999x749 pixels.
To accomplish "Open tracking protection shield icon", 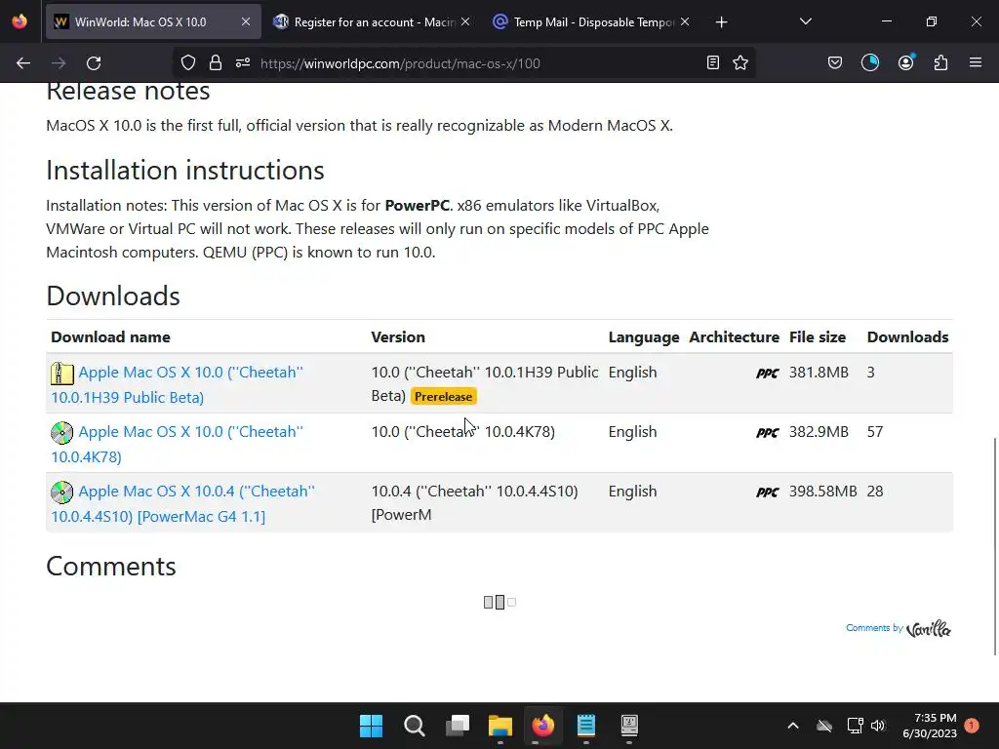I will click(x=188, y=63).
